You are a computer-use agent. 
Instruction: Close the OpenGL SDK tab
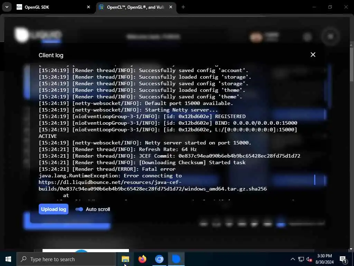point(88,7)
